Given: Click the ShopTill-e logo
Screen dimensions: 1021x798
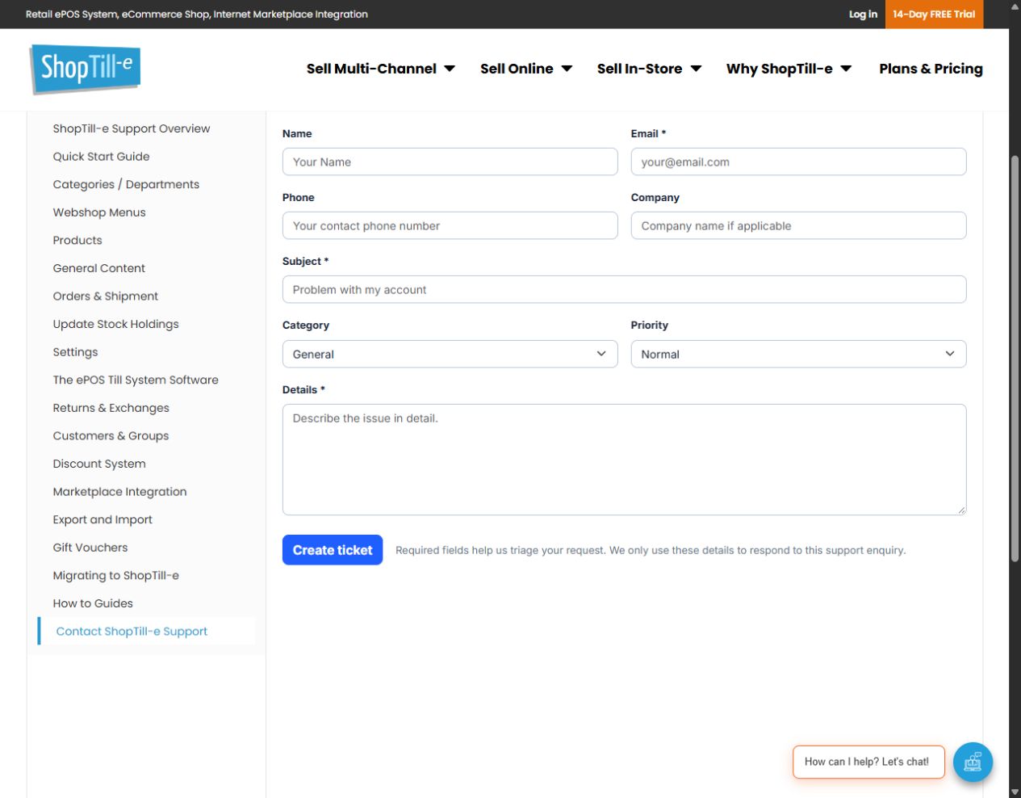Looking at the screenshot, I should (85, 69).
